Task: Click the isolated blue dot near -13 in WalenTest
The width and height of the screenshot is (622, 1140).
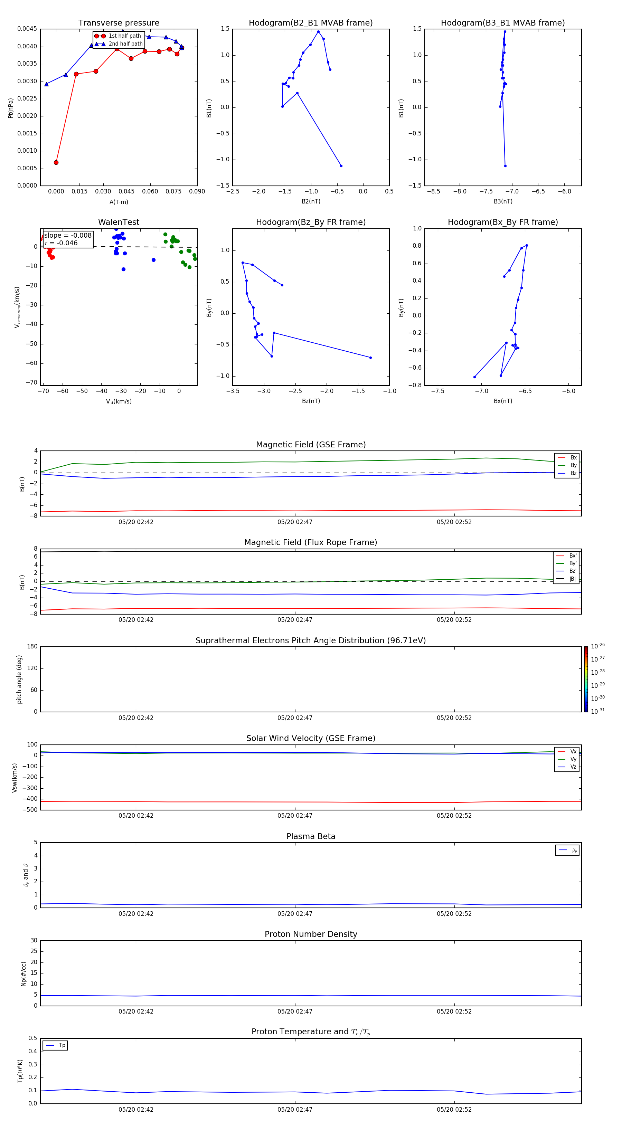Action: tap(154, 260)
